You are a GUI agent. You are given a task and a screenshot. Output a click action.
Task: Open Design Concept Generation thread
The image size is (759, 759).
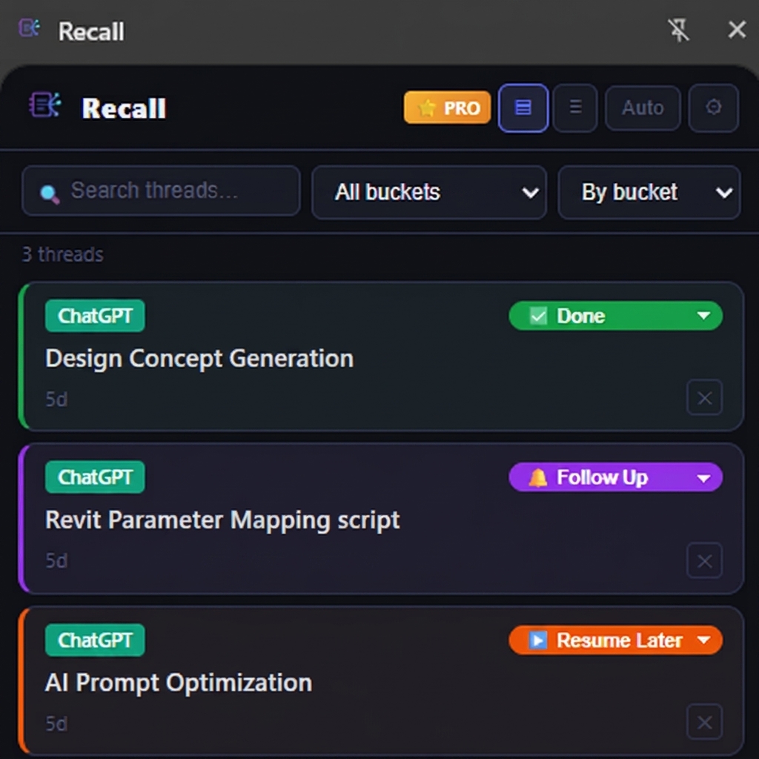pyautogui.click(x=199, y=359)
